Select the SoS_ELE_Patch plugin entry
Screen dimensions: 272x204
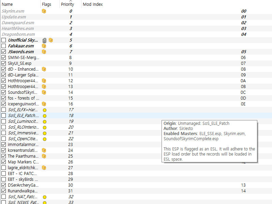(x=23, y=116)
